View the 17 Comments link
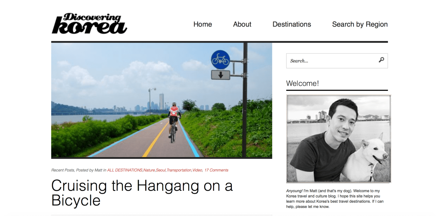This screenshot has width=436, height=216. 216,170
